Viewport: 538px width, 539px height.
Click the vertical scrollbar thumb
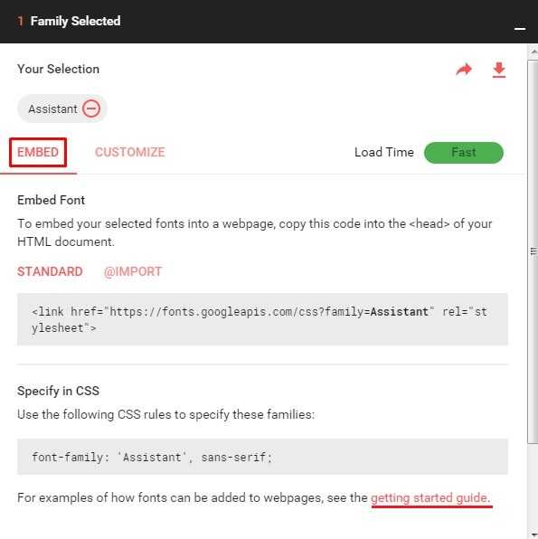tap(533, 251)
